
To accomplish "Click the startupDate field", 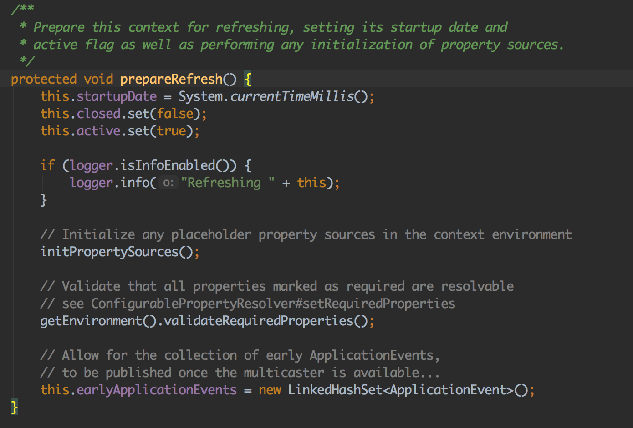I will point(117,97).
